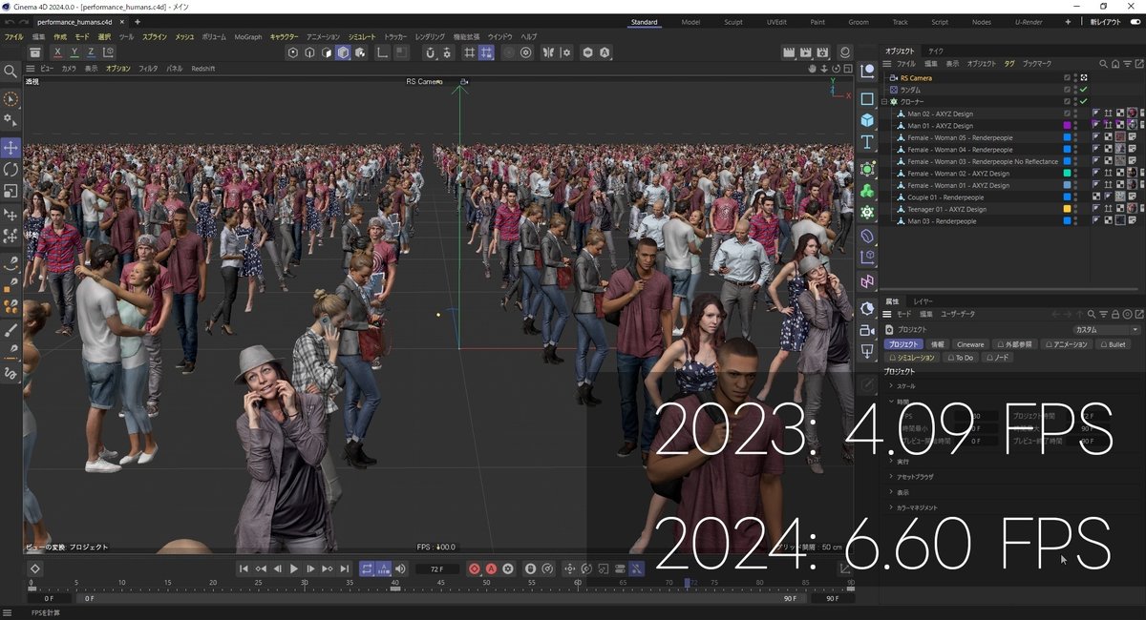Image resolution: width=1146 pixels, height=620 pixels.
Task: Select the Scale tool
Action: point(11,191)
